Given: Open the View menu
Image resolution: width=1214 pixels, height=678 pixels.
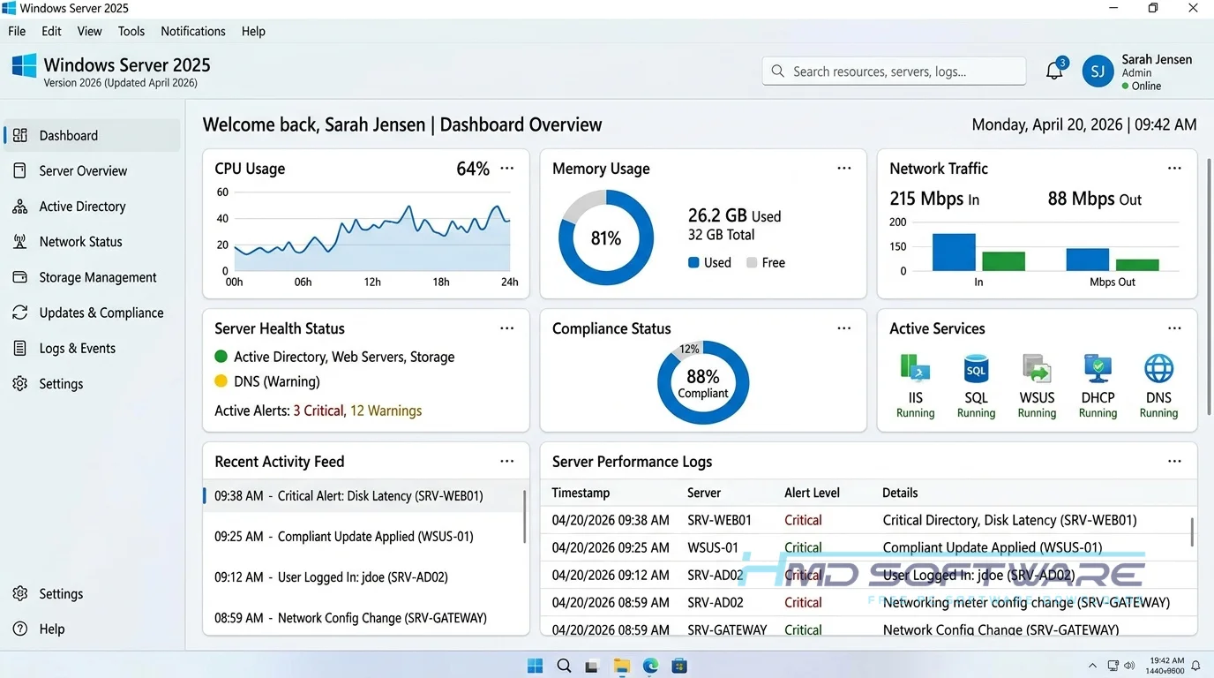Looking at the screenshot, I should pos(90,31).
